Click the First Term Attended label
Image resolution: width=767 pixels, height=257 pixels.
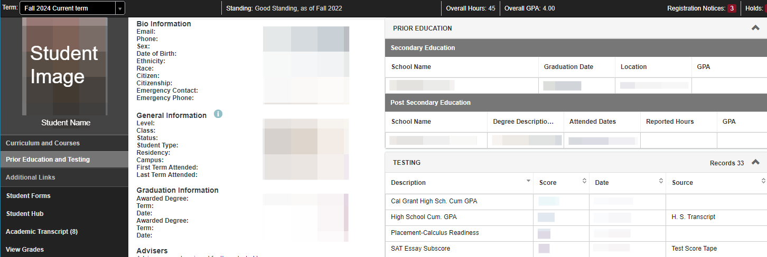click(167, 167)
